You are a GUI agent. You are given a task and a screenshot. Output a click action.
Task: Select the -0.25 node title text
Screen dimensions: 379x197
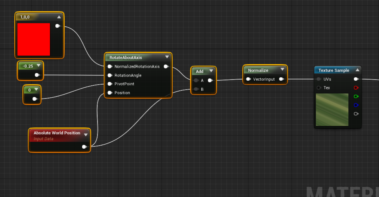28,66
